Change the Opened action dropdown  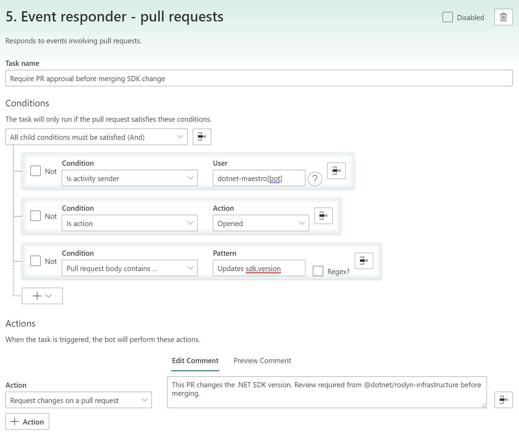tap(260, 223)
